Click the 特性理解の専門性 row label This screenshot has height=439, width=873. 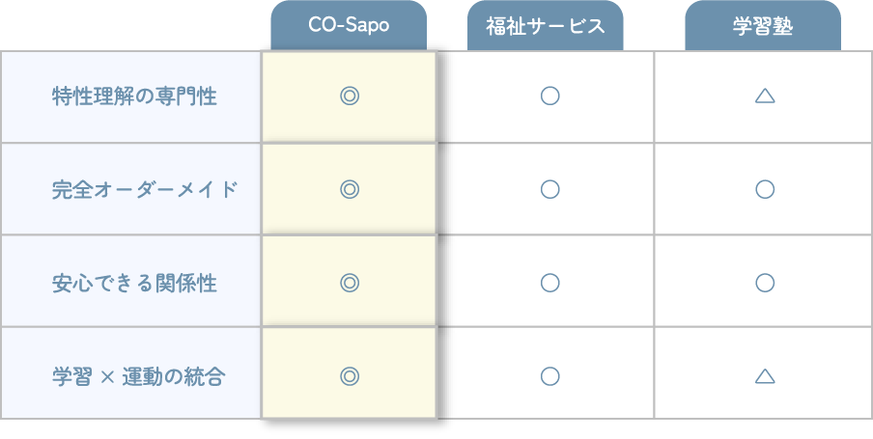134,96
